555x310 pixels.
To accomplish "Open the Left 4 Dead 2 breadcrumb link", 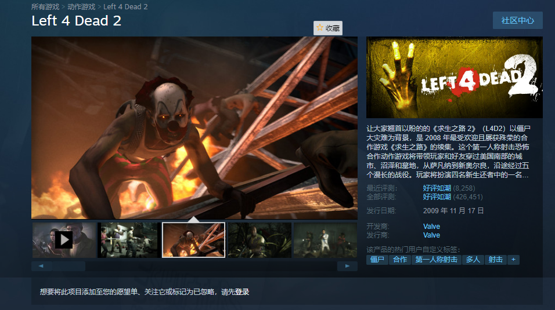I will click(125, 7).
